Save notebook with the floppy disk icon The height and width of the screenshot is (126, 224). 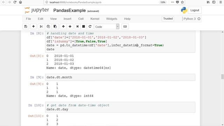pyautogui.click(x=26, y=27)
